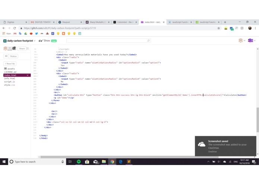259x184 pixels.
Task: Open the Chrome profile avatar
Action: click(x=250, y=28)
